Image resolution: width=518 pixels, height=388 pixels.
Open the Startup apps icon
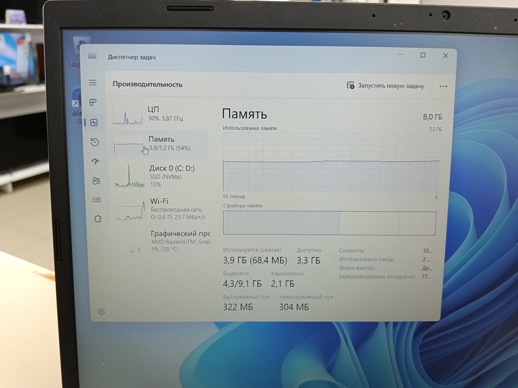pos(95,161)
